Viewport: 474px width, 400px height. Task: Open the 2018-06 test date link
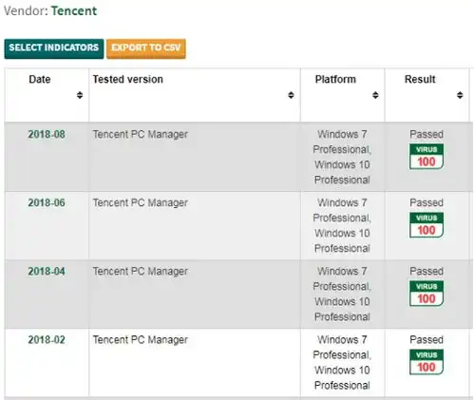coord(47,202)
